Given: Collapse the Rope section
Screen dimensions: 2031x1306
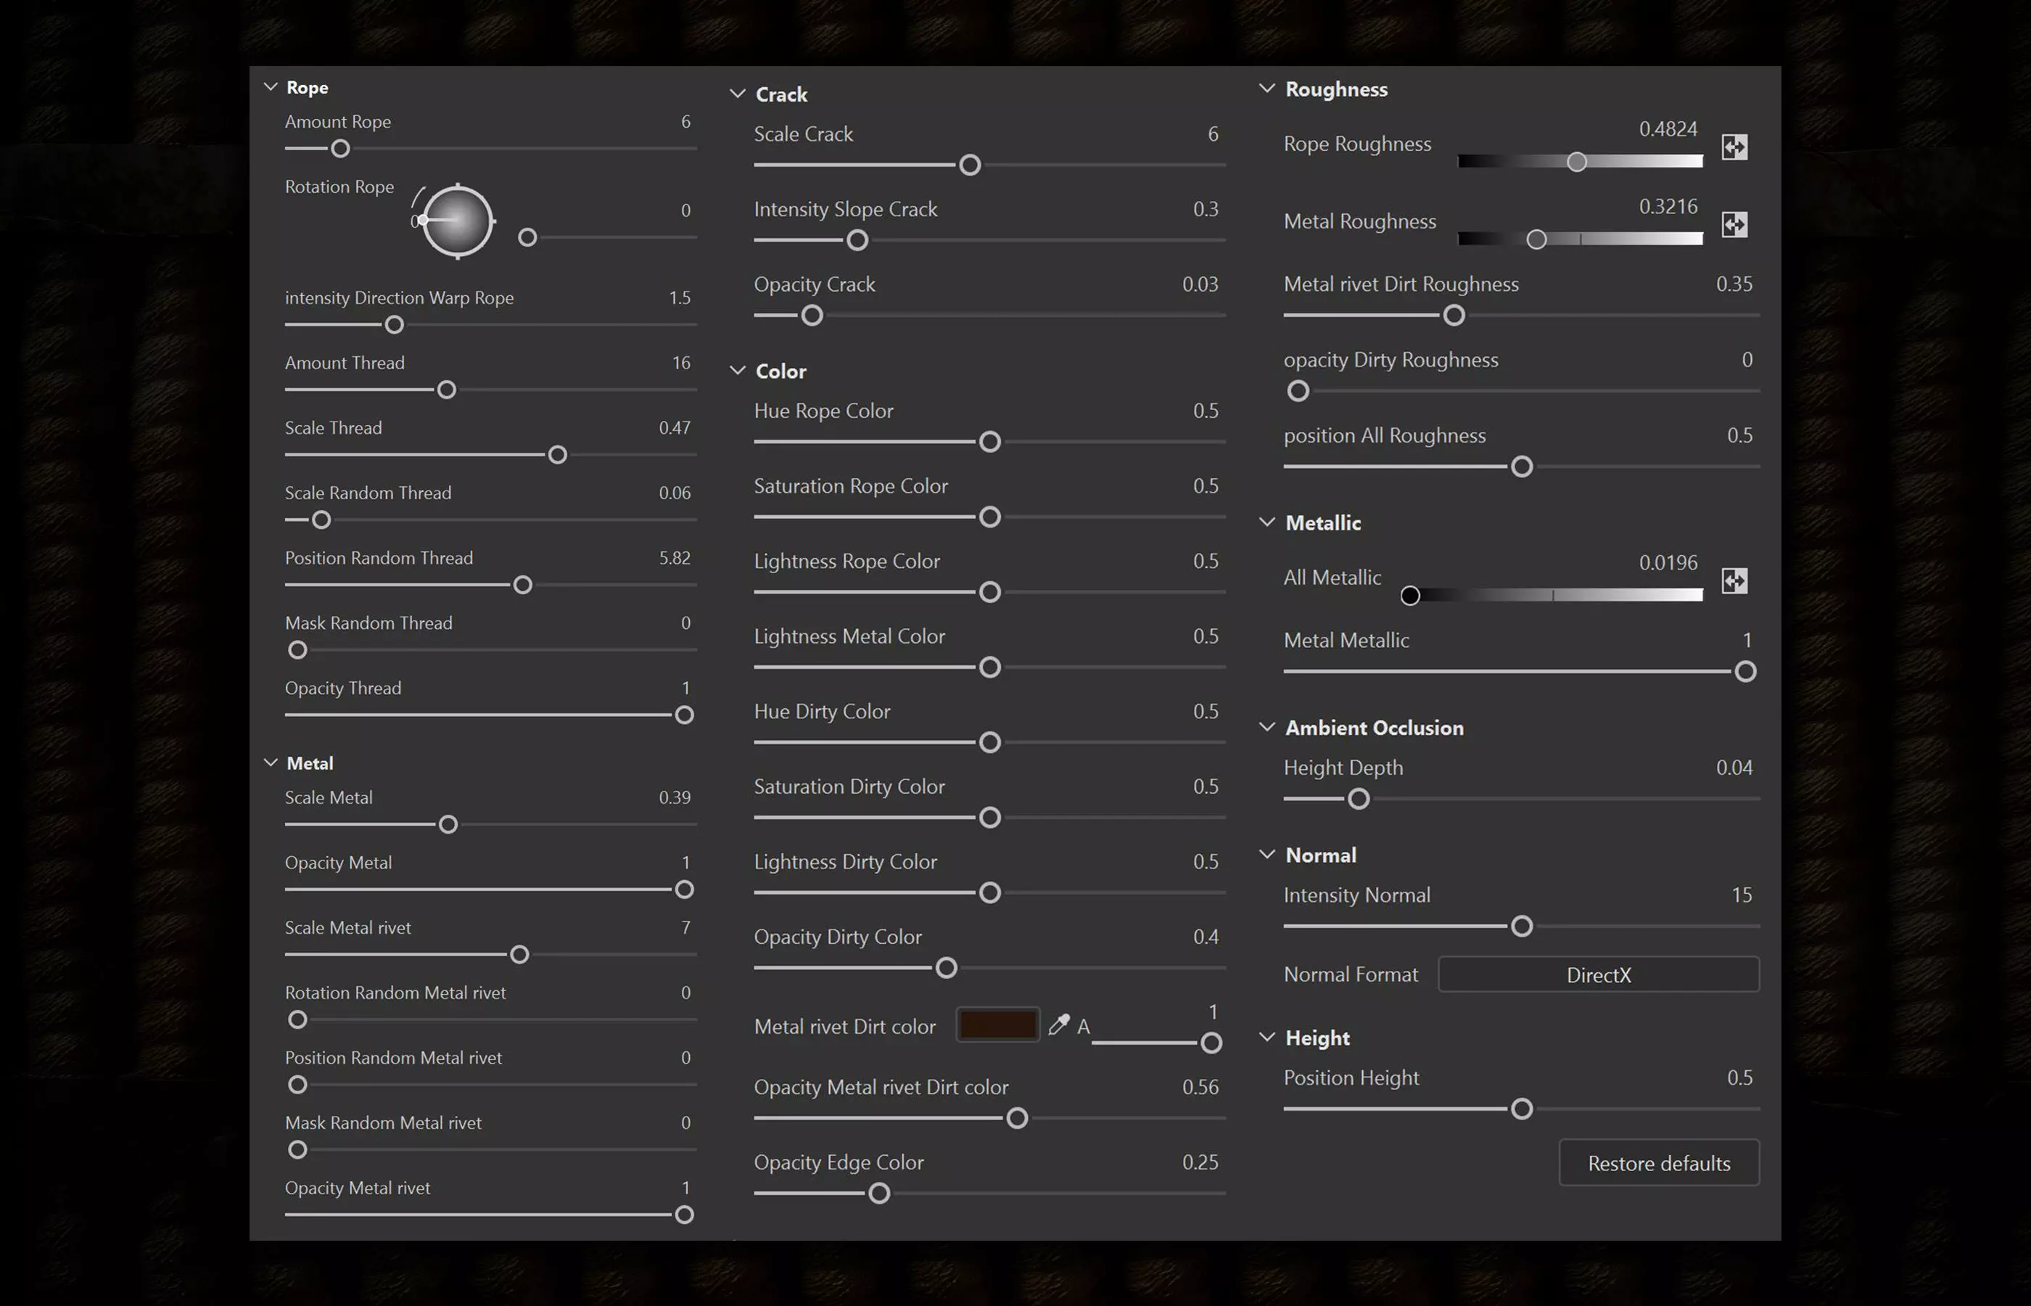Looking at the screenshot, I should click(x=271, y=87).
